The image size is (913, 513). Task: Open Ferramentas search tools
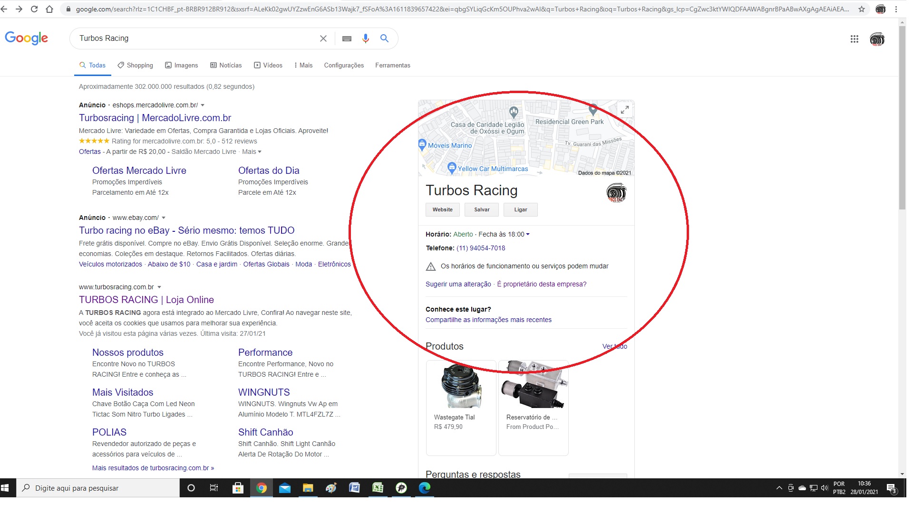(x=393, y=65)
